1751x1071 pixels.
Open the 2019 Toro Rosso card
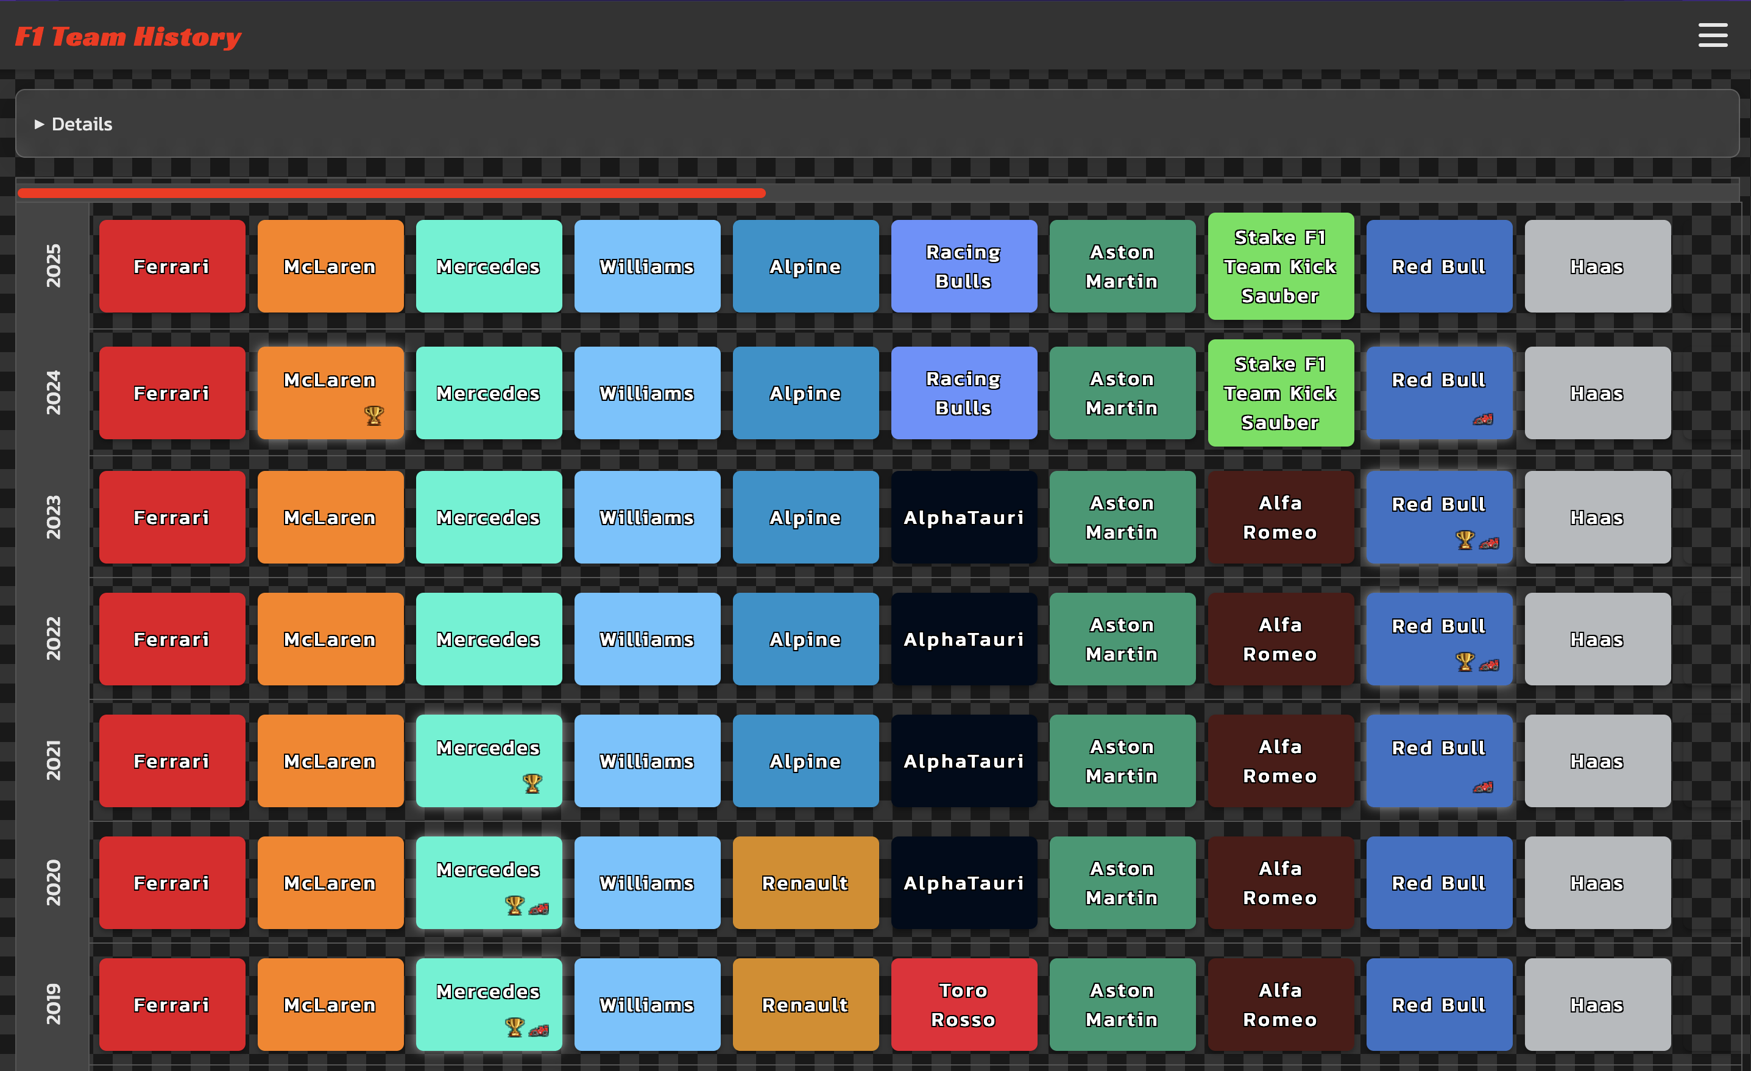(x=964, y=1005)
